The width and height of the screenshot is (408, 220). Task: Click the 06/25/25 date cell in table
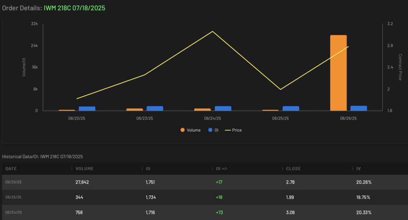click(x=13, y=197)
